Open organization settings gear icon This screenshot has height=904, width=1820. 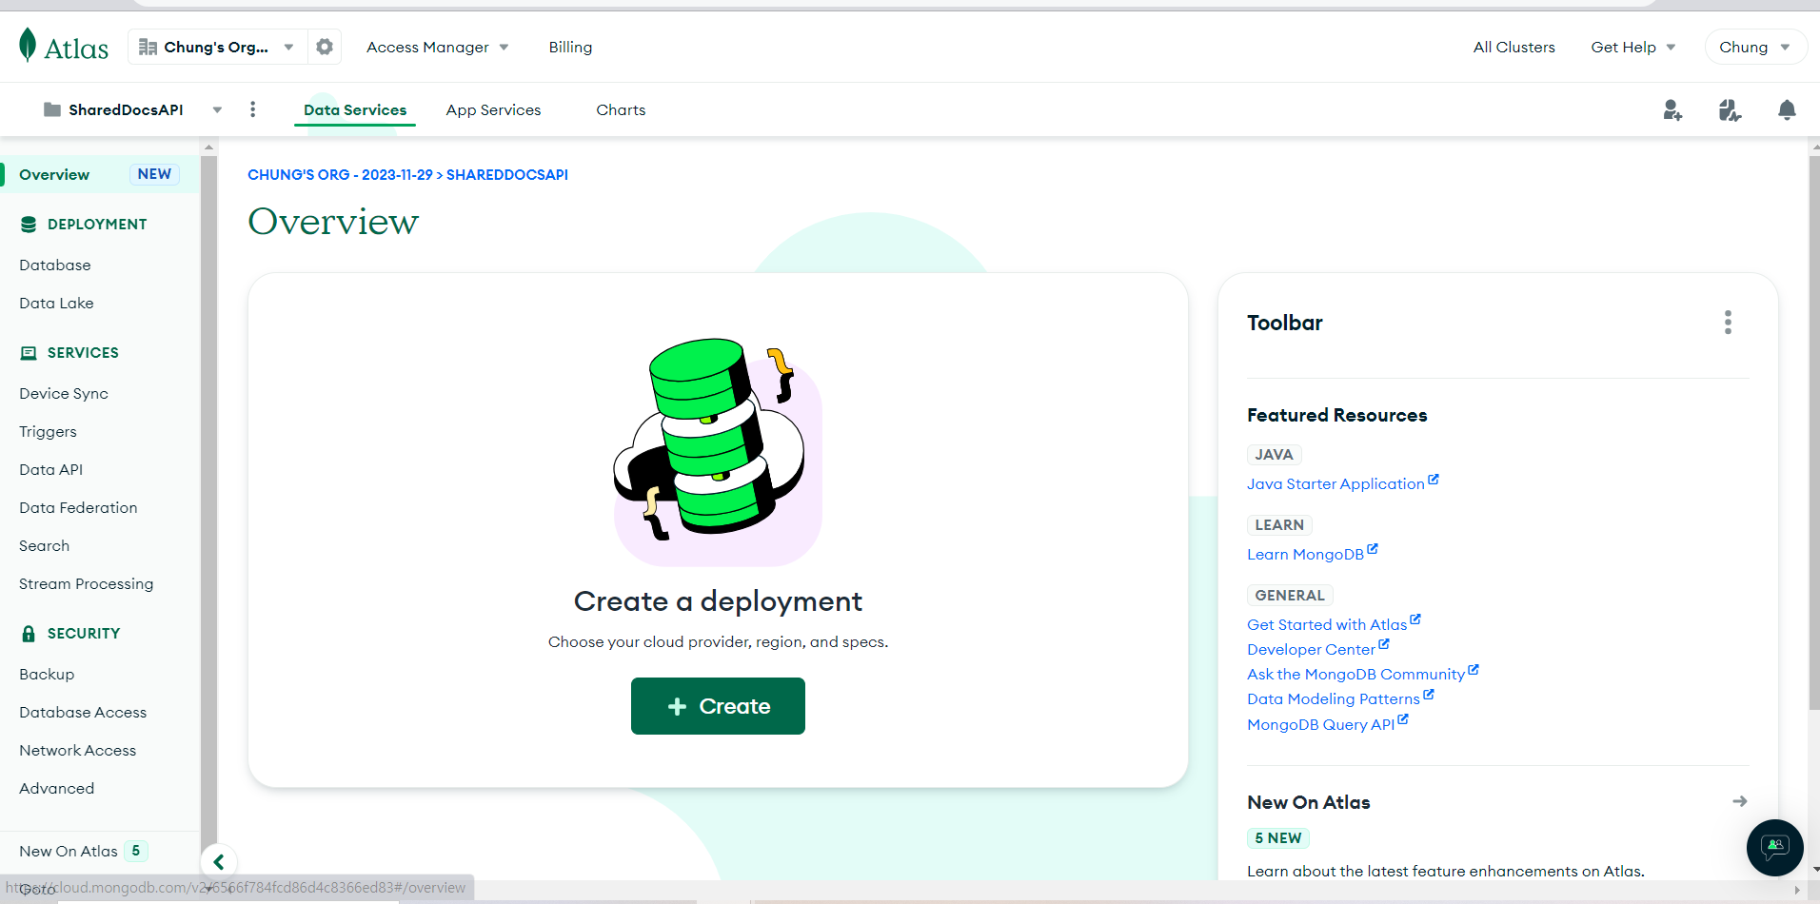[x=325, y=47]
